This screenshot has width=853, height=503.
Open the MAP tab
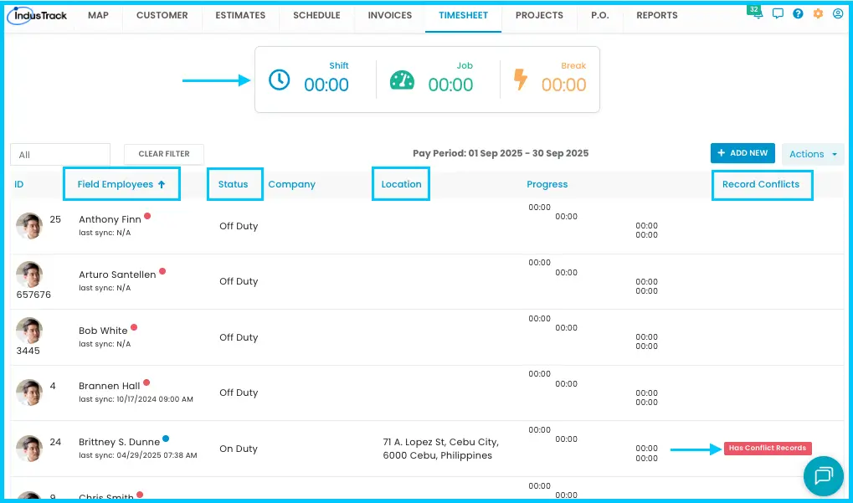click(x=99, y=15)
